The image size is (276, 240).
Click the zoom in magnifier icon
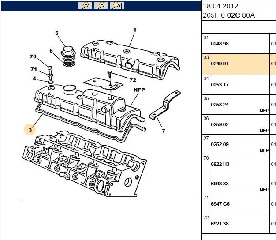click(x=85, y=5)
